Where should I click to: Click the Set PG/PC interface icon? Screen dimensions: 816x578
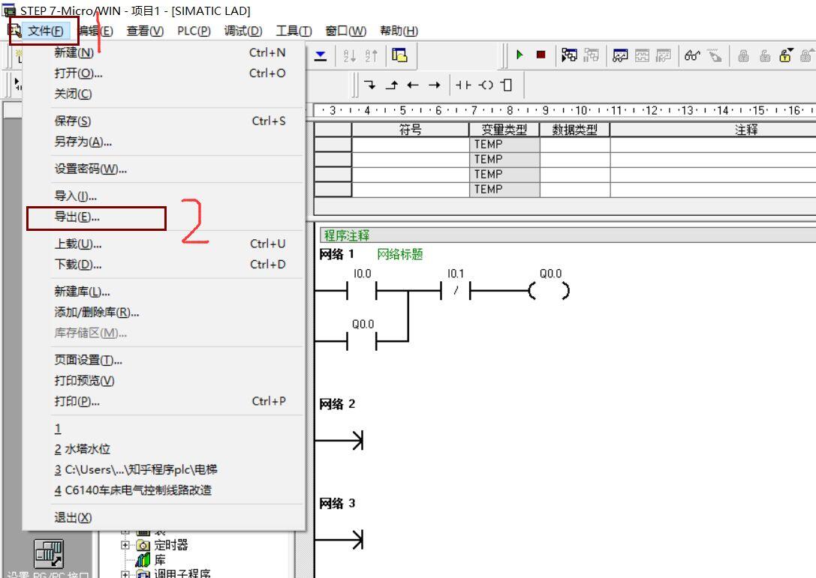pyautogui.click(x=48, y=553)
